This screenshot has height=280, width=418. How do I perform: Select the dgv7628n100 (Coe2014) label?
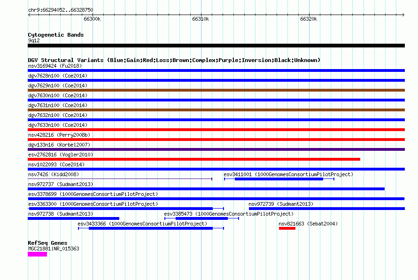pos(58,76)
